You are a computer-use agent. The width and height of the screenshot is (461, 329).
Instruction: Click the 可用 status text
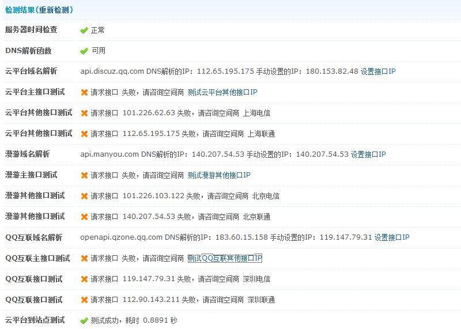click(x=99, y=51)
